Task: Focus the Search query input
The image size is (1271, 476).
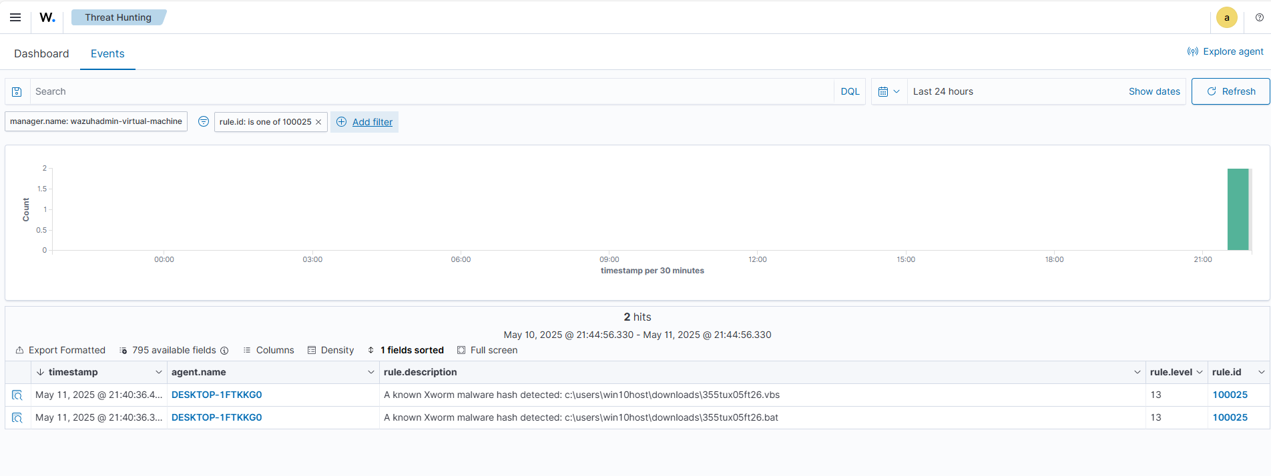Action: pos(432,92)
